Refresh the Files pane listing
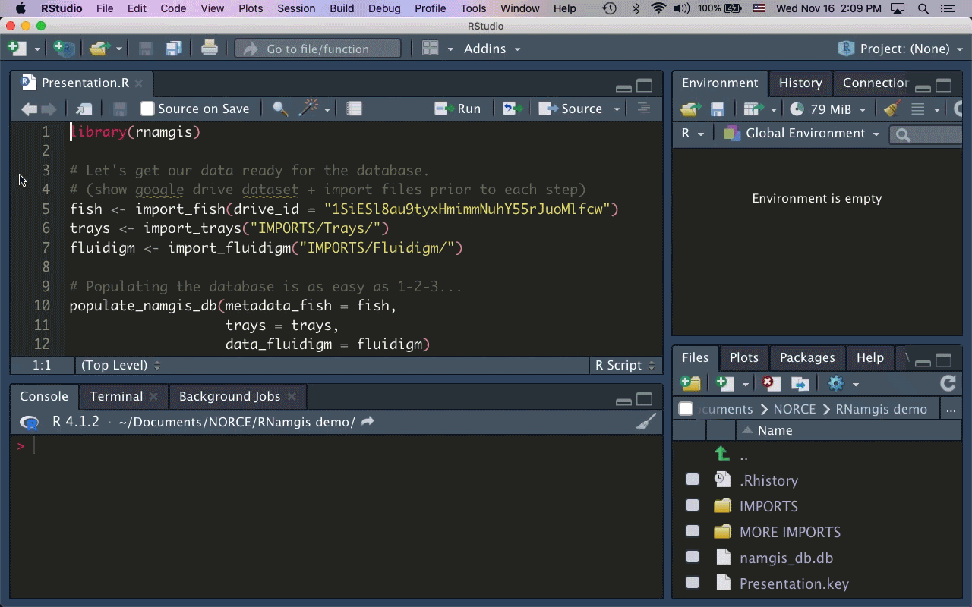The height and width of the screenshot is (607, 972). [948, 383]
